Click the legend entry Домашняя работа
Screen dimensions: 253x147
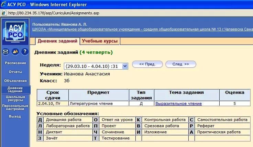(64, 120)
